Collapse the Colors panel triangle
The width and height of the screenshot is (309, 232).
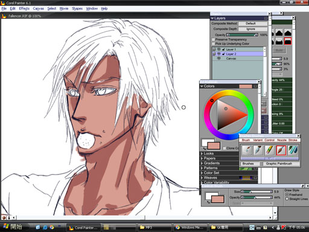click(x=202, y=86)
